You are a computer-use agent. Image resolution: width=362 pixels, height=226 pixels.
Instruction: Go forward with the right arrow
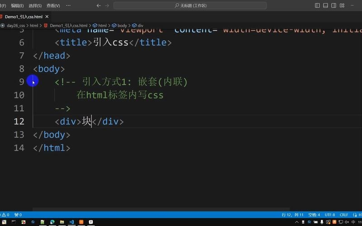coord(107,5)
